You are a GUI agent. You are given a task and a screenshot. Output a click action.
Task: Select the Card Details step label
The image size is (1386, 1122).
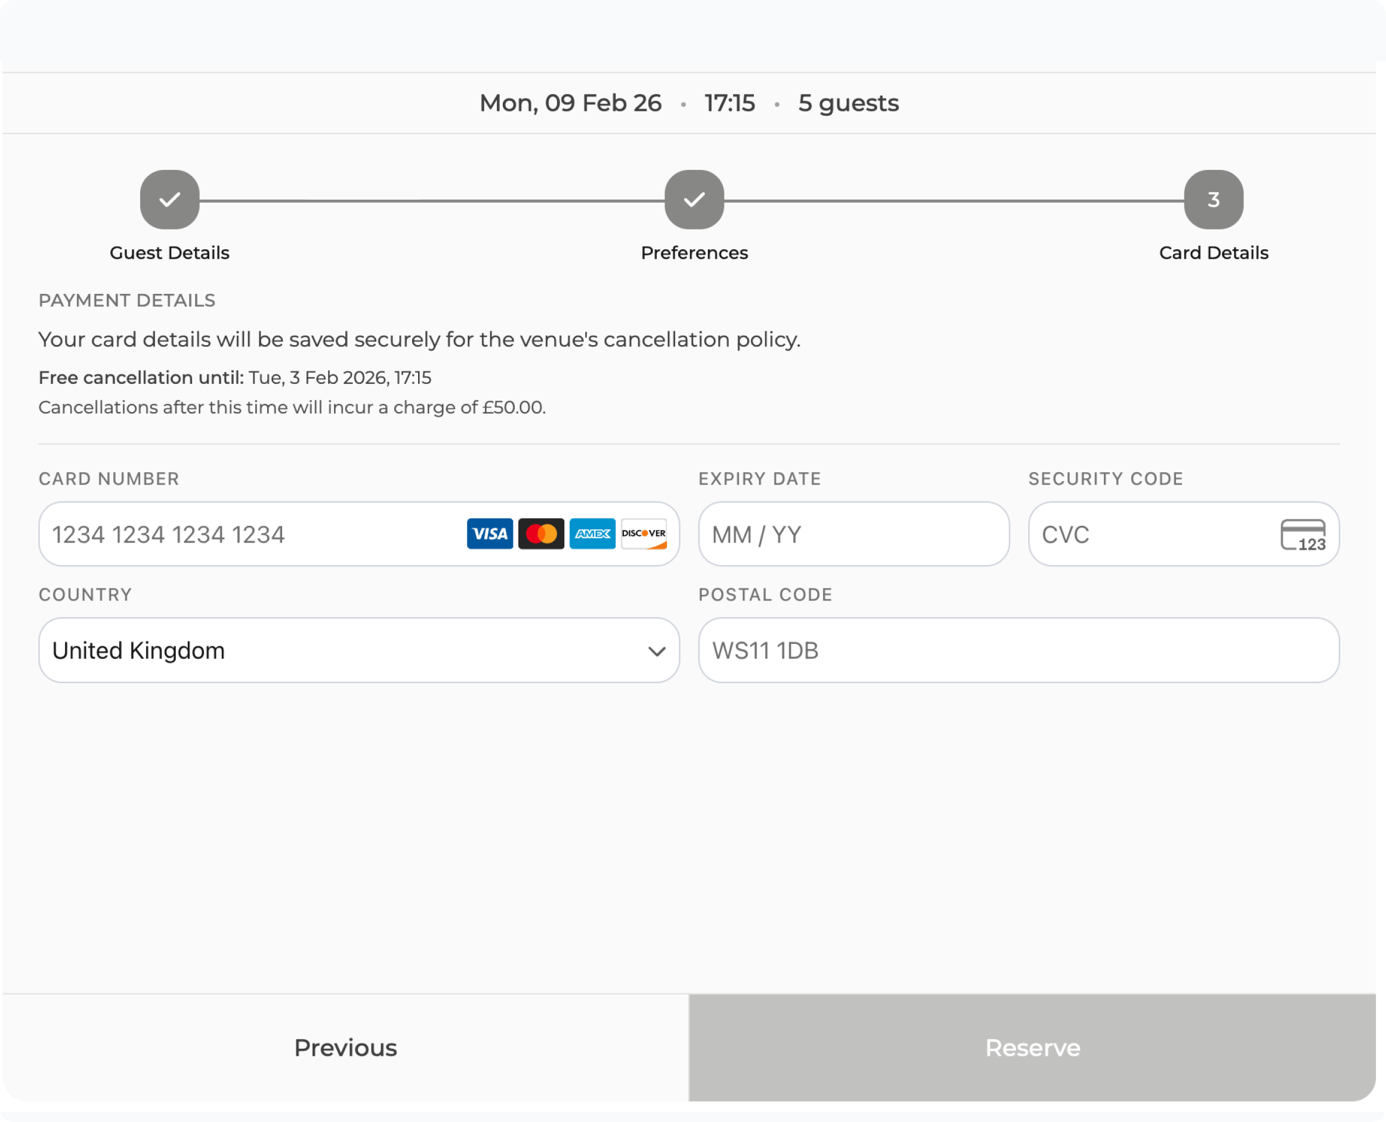1214,253
